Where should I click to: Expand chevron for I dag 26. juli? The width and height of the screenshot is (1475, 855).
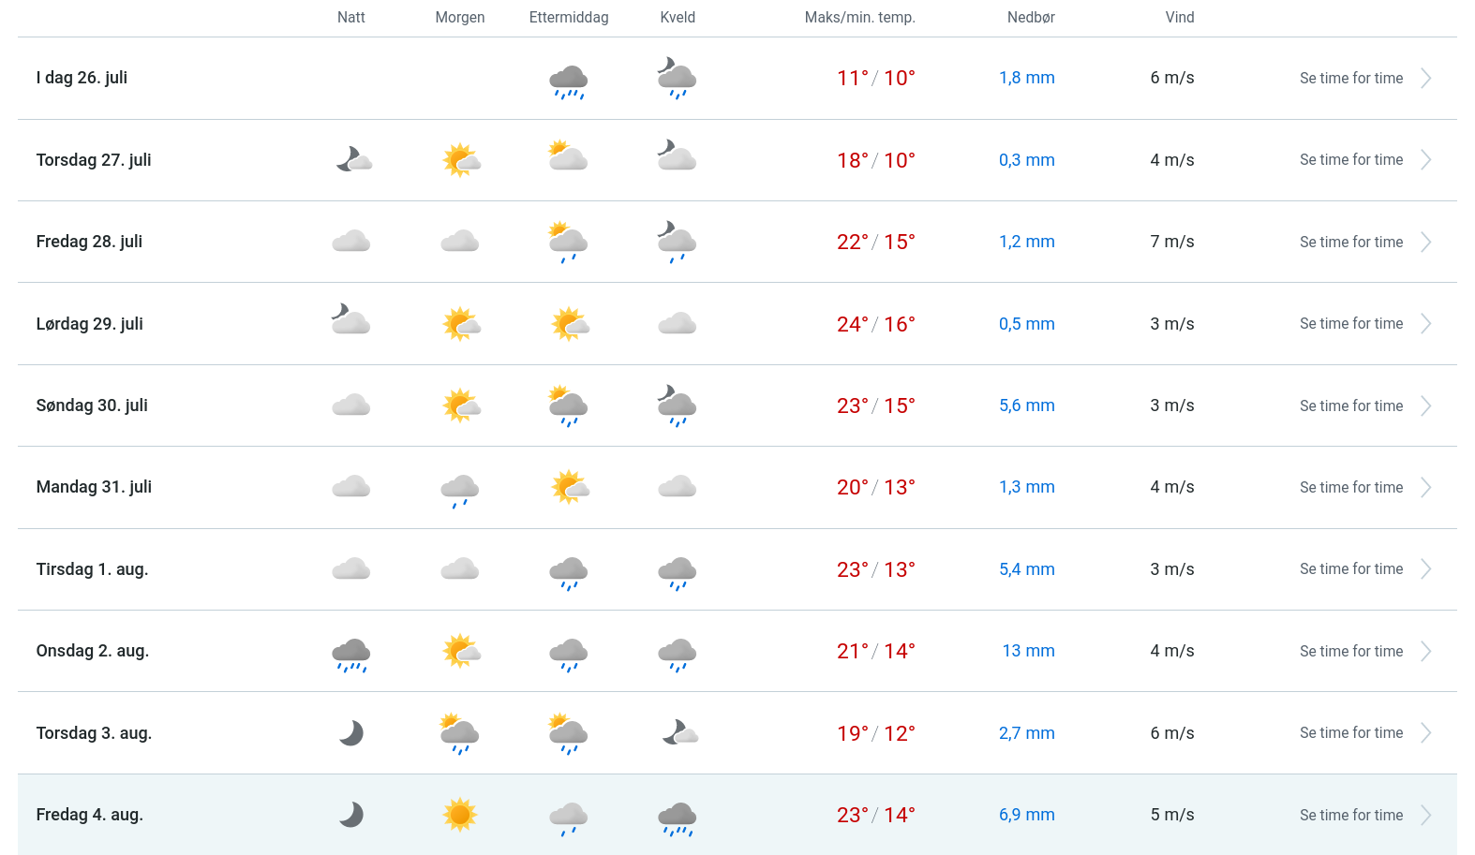click(x=1425, y=79)
